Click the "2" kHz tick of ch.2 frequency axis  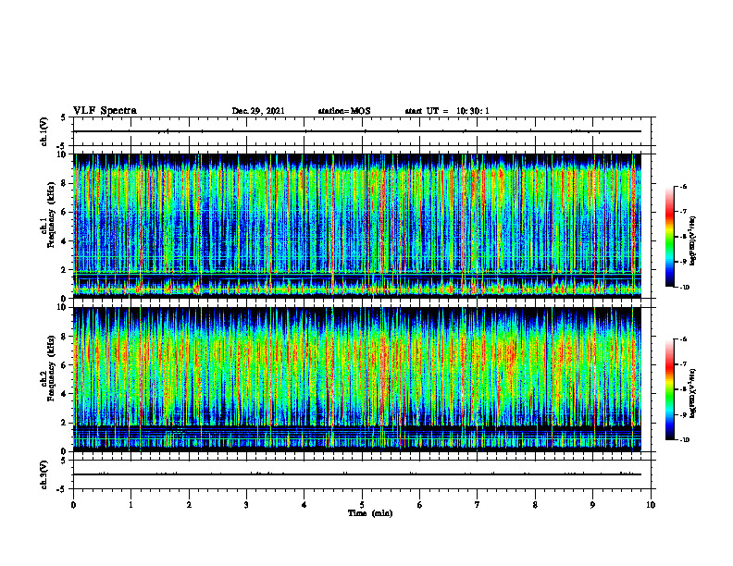coord(64,423)
